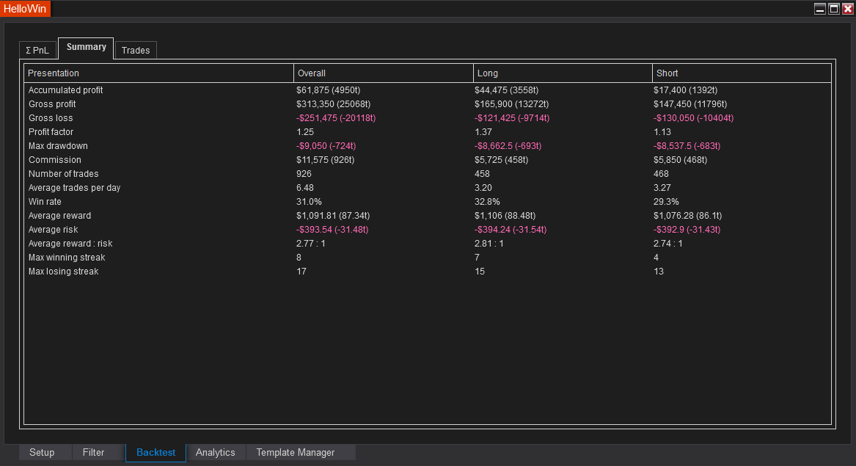Select the Accumulated profit row label
Image resolution: width=856 pixels, height=466 pixels.
click(65, 90)
